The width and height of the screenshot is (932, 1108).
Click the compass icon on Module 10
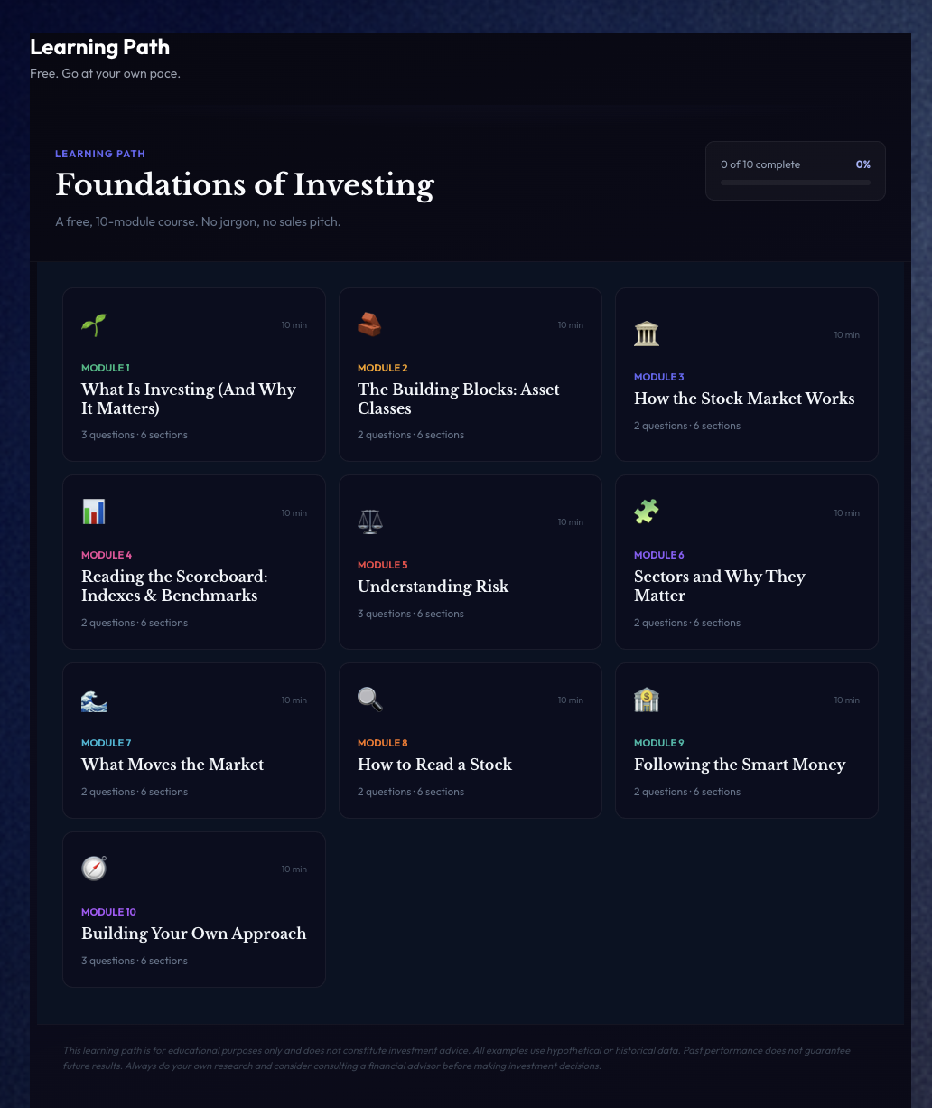click(x=93, y=868)
